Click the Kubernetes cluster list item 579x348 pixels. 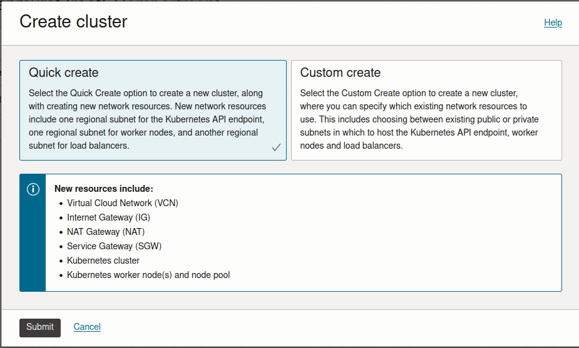103,261
